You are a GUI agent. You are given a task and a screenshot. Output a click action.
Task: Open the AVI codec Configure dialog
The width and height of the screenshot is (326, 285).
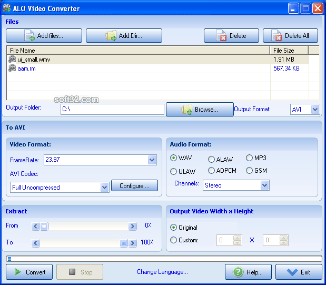[134, 185]
